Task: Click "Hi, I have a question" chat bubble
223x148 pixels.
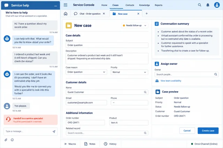Action: click(35, 25)
